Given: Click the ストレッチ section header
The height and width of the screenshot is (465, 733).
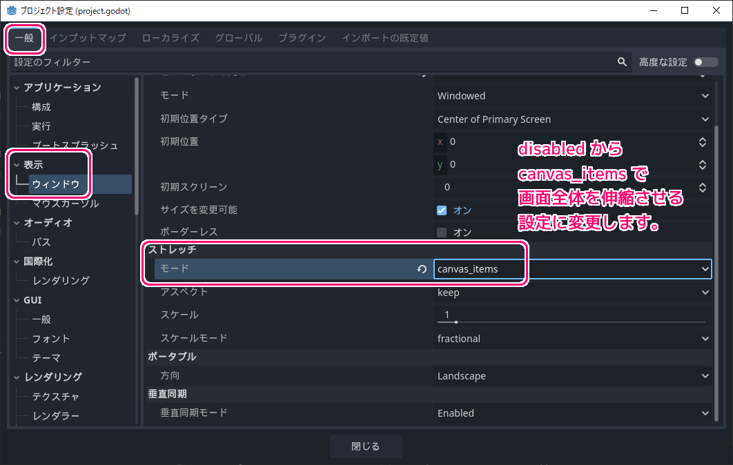Looking at the screenshot, I should [x=172, y=250].
